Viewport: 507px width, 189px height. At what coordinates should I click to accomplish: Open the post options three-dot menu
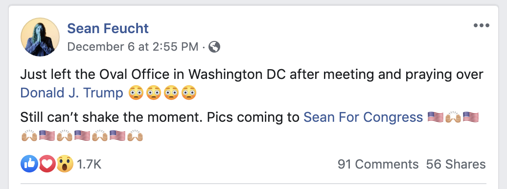click(482, 25)
